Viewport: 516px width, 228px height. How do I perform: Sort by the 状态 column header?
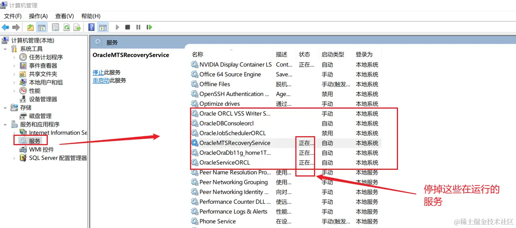click(x=304, y=54)
